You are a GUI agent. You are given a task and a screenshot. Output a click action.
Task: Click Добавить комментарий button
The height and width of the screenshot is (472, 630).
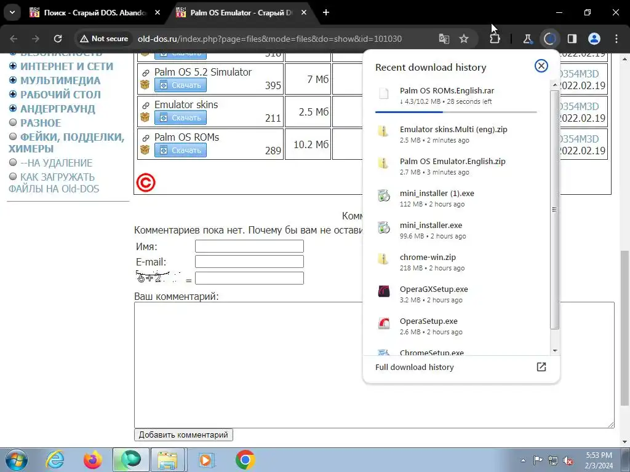point(183,435)
